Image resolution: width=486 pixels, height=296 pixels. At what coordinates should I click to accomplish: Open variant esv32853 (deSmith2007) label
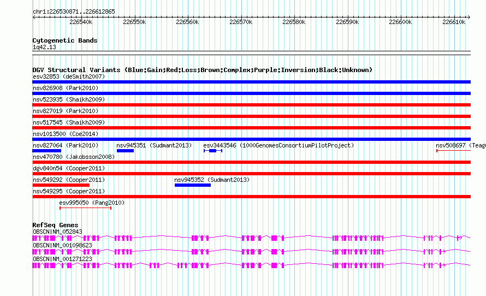coord(69,76)
